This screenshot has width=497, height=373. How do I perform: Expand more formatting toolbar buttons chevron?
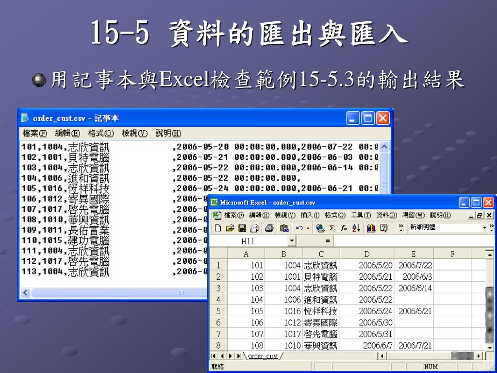tap(491, 227)
